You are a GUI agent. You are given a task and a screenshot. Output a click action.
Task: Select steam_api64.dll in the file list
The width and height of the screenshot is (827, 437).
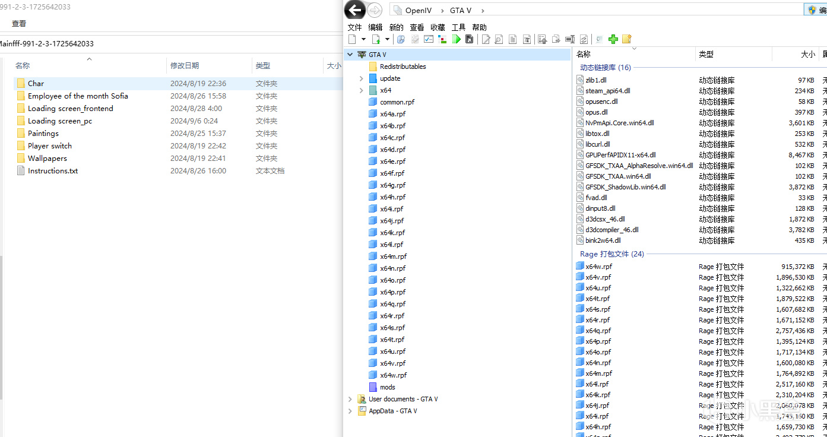(607, 91)
